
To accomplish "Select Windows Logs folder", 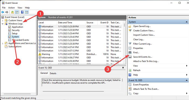I will 15,24.
